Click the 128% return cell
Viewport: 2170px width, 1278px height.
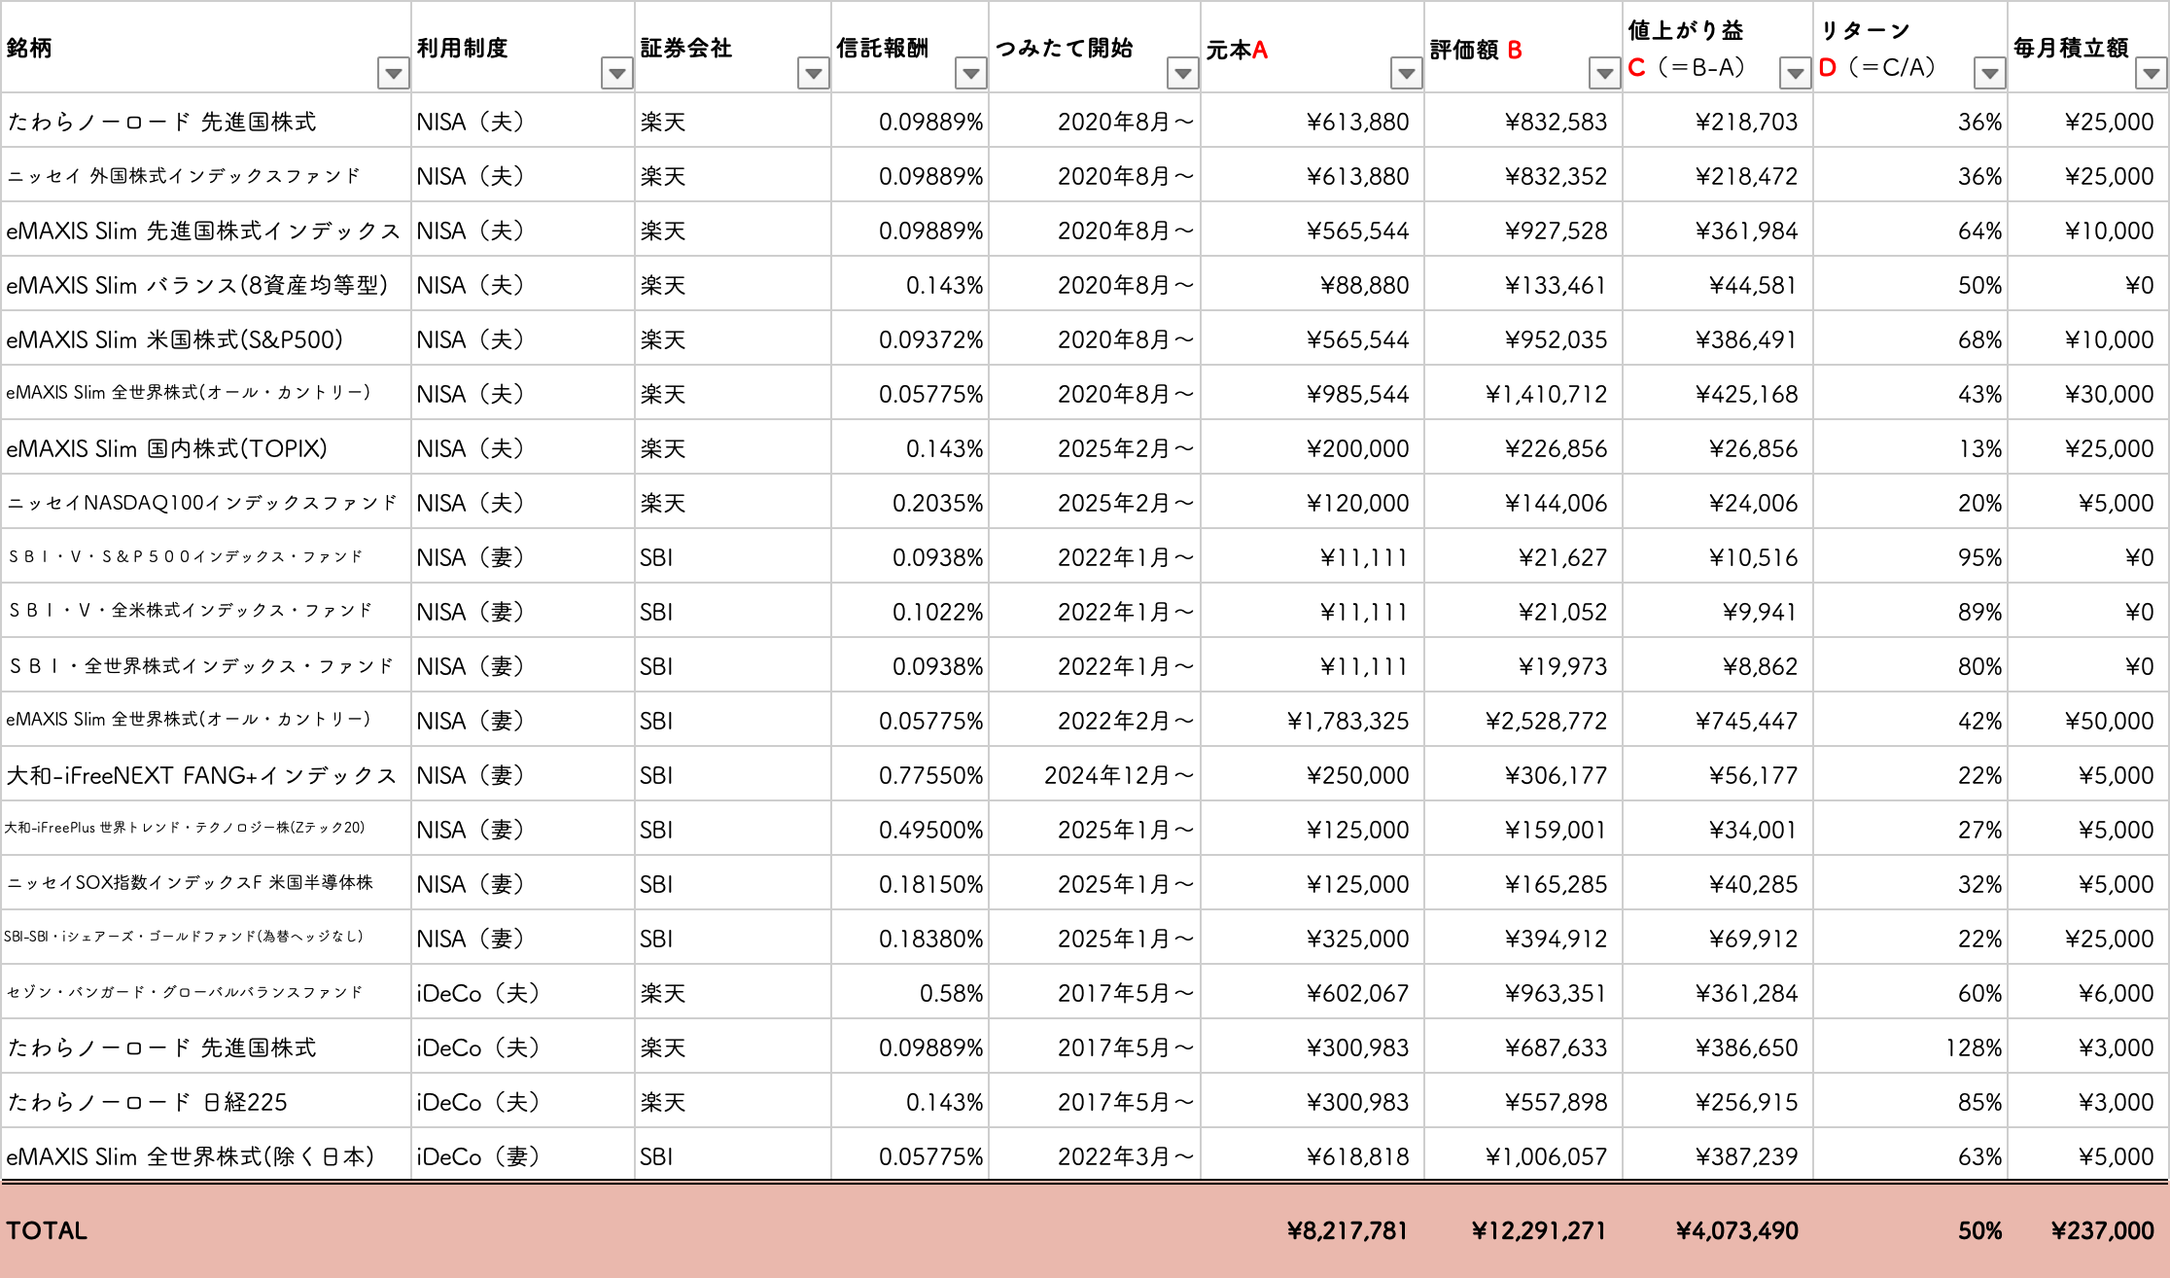tap(1973, 1047)
